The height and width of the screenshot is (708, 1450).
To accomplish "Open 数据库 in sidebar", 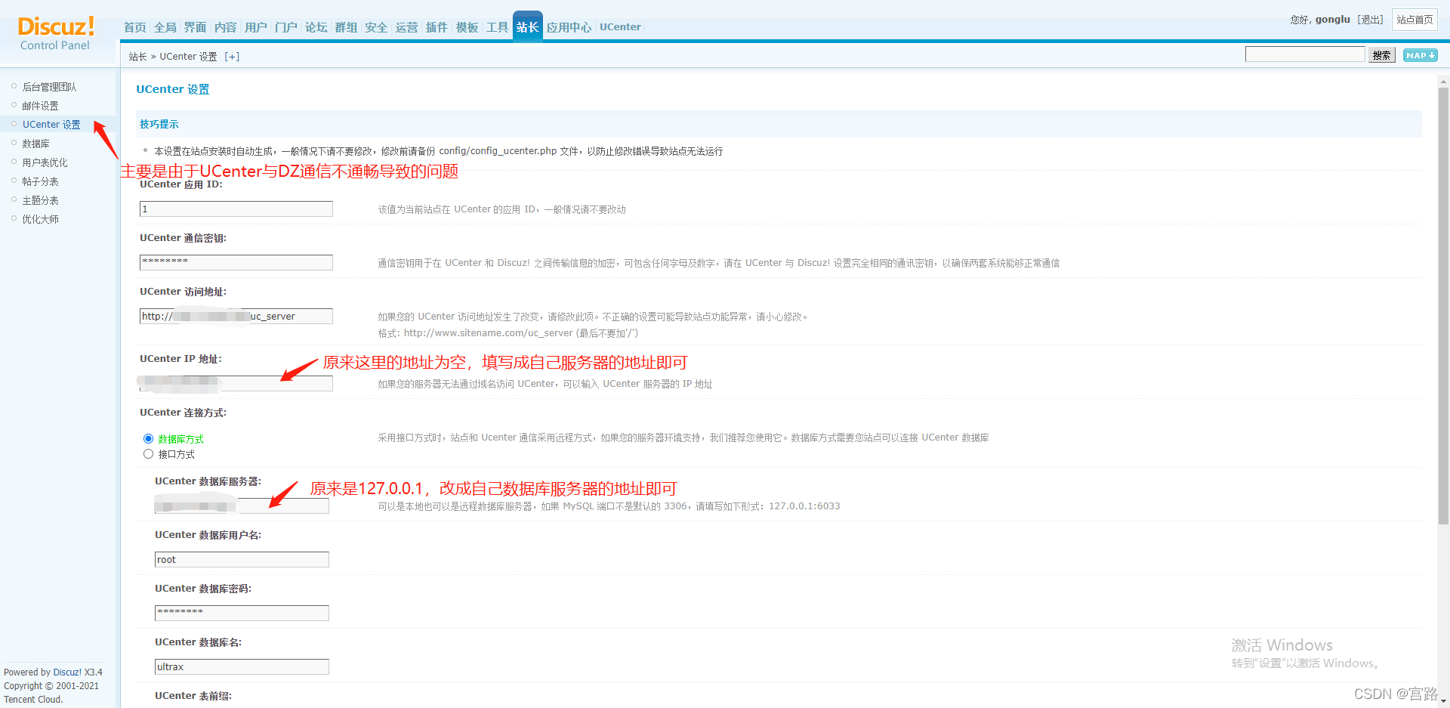I will pos(35,144).
